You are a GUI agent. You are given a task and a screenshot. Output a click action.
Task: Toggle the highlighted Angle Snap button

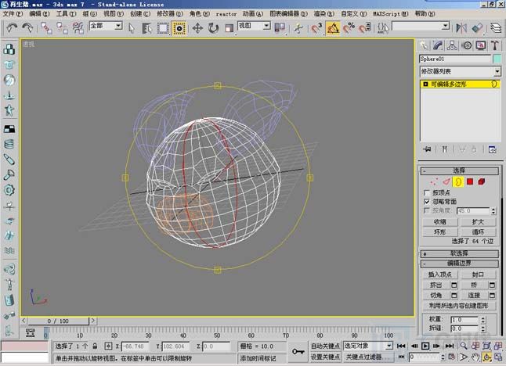coord(333,28)
